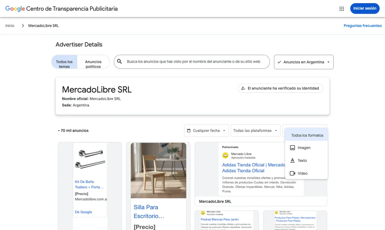Viewport: 385px width, 230px height.
Task: Open the Google apps grid icon
Action: pos(342,8)
